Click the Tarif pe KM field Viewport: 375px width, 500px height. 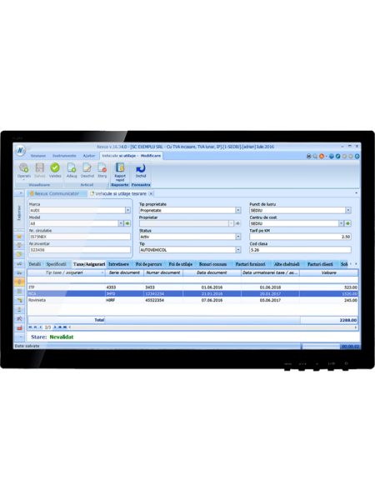pyautogui.click(x=300, y=237)
